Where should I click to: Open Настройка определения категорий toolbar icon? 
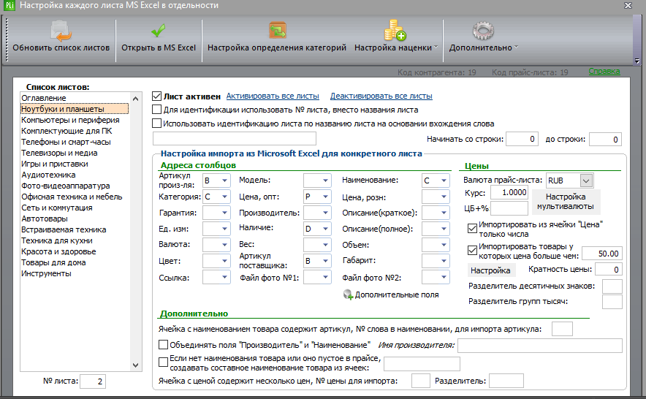pyautogui.click(x=277, y=31)
